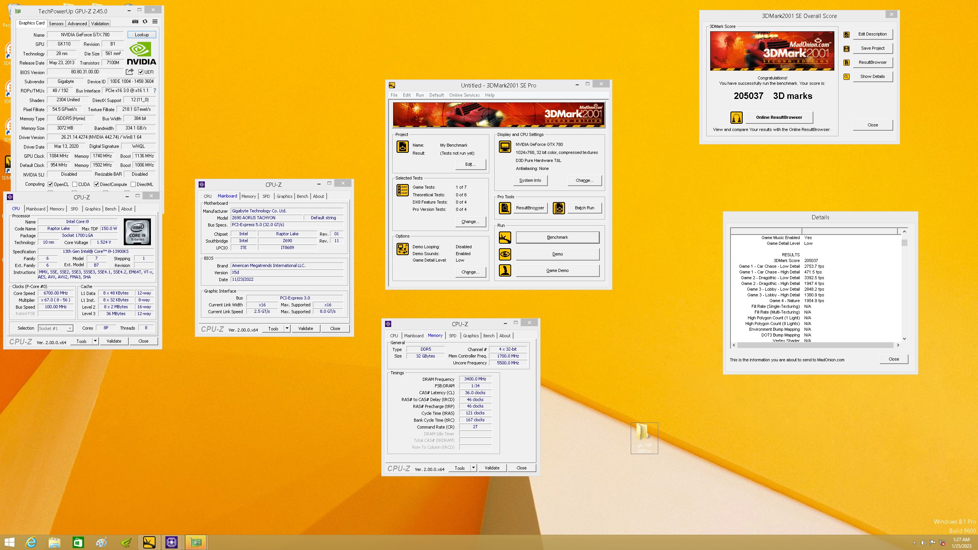The image size is (978, 550).
Task: Click the Selected Tests checklist icon
Action: point(403,190)
